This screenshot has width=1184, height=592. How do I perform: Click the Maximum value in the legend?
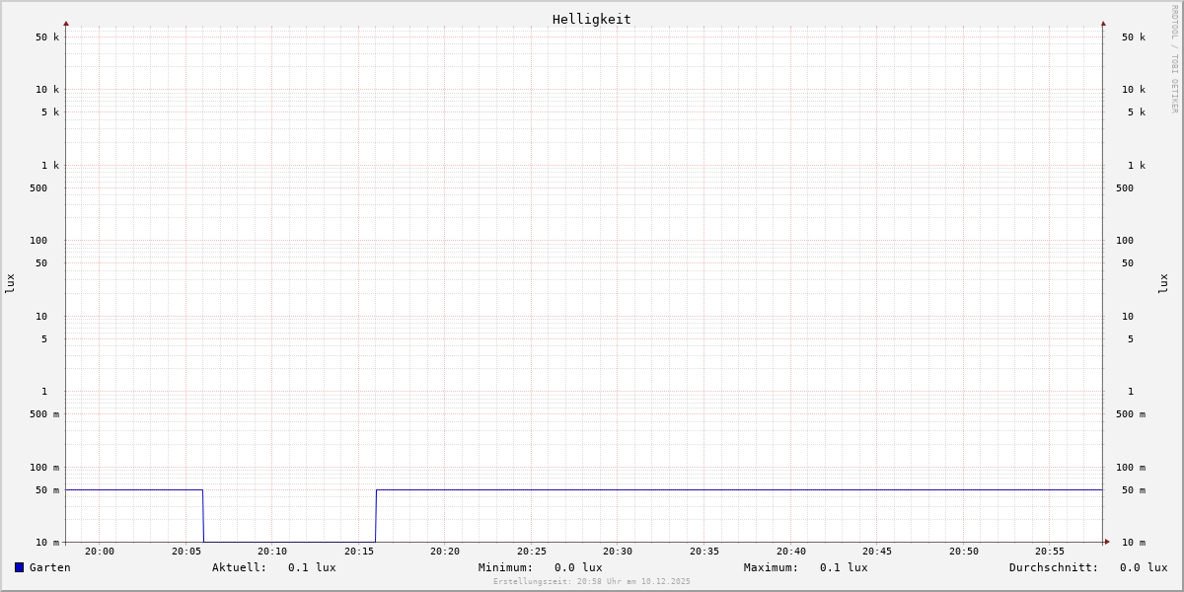click(844, 567)
